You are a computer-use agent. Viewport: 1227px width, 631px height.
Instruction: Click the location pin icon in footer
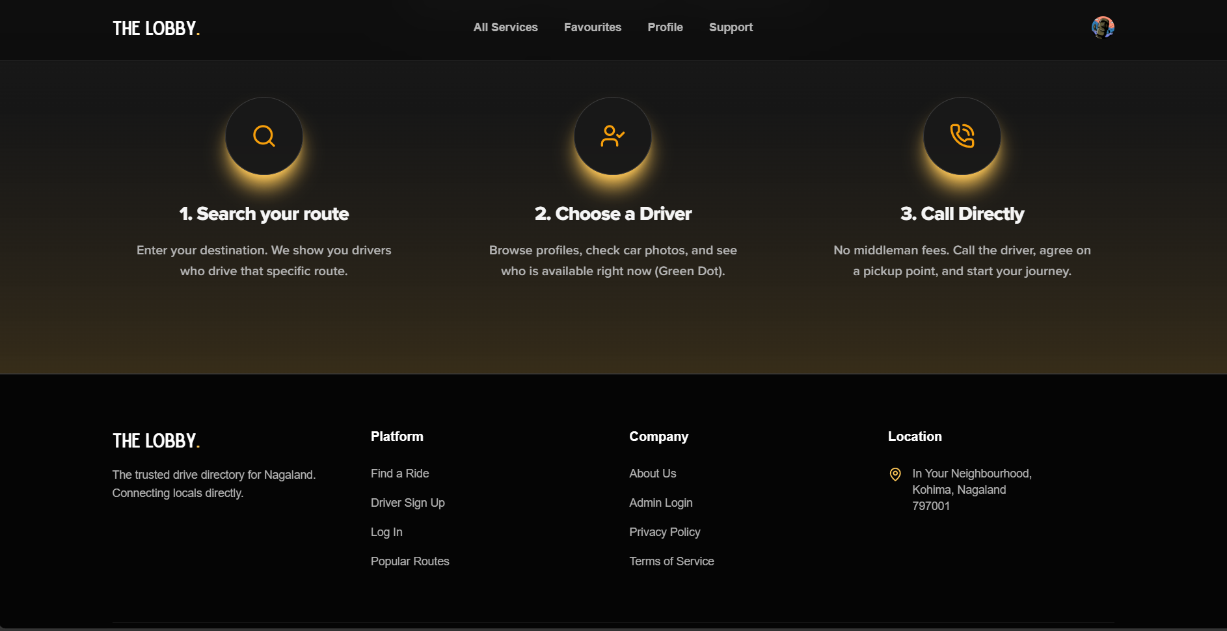(x=895, y=474)
